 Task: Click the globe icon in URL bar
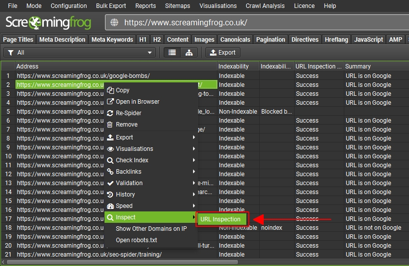(x=114, y=22)
